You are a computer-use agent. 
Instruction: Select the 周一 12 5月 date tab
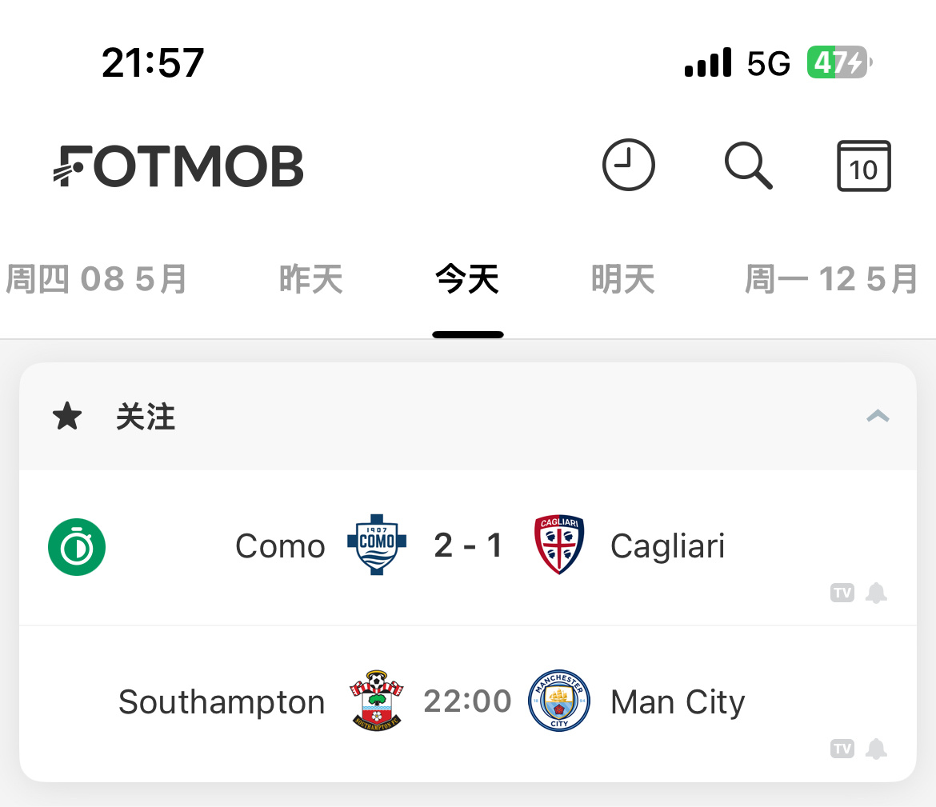click(831, 279)
